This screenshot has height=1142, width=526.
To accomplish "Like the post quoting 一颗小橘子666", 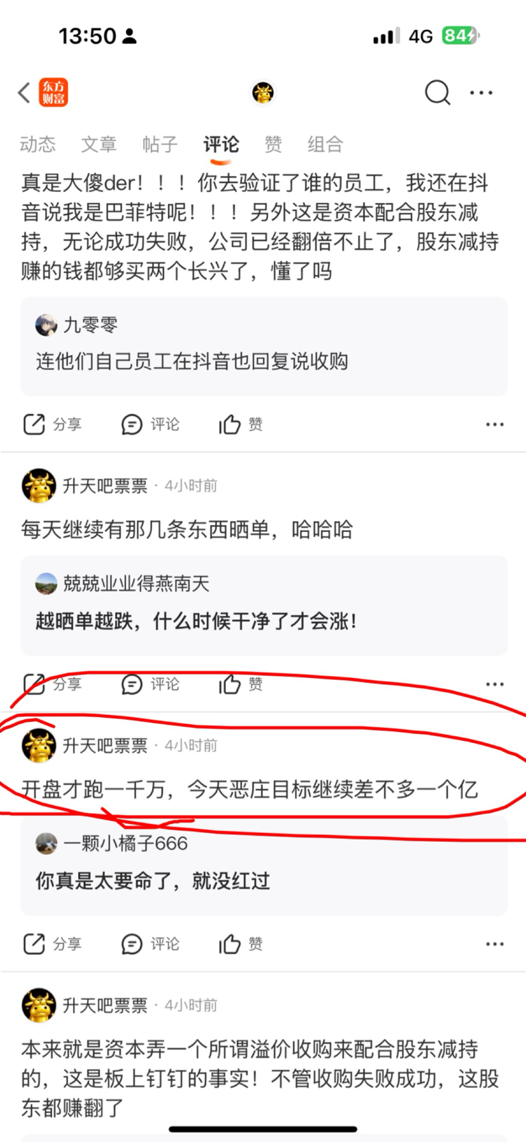I will [x=240, y=944].
